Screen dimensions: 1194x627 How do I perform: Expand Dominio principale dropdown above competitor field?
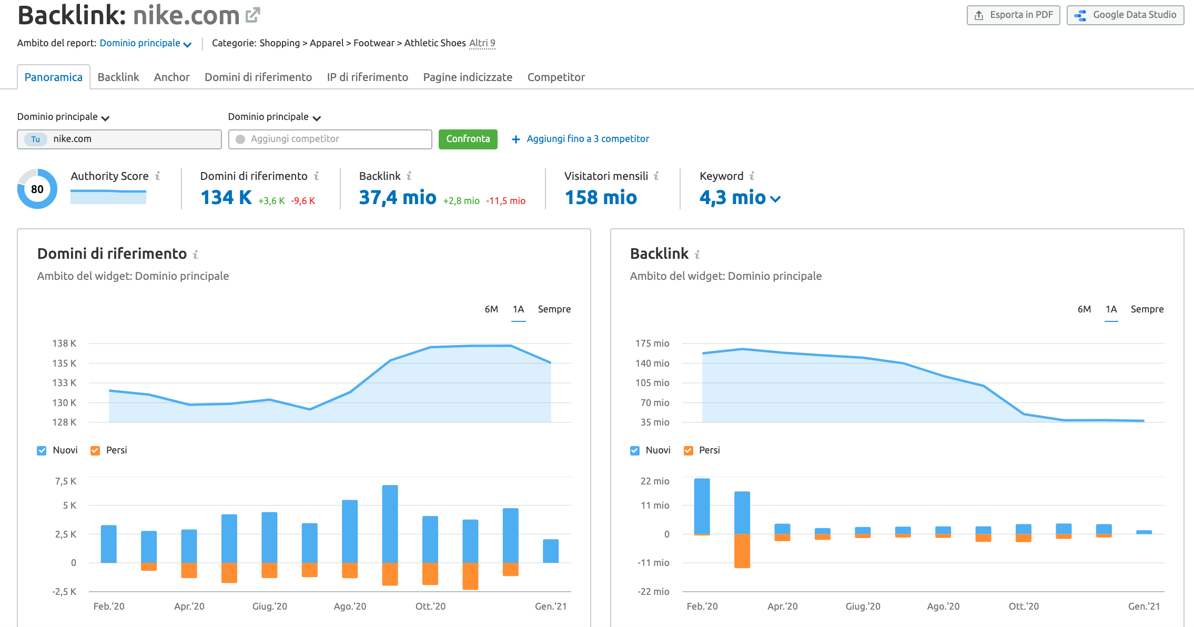274,117
